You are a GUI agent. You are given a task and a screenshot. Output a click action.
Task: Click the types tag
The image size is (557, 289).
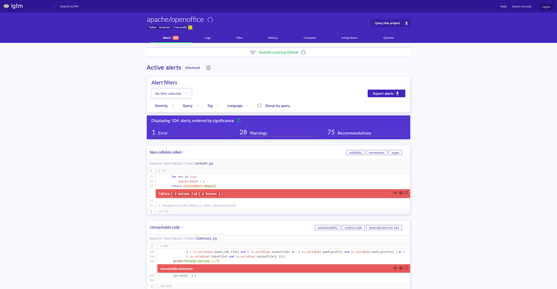coord(395,153)
